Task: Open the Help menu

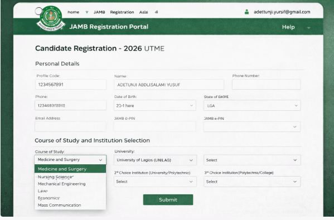Action: pos(288,27)
